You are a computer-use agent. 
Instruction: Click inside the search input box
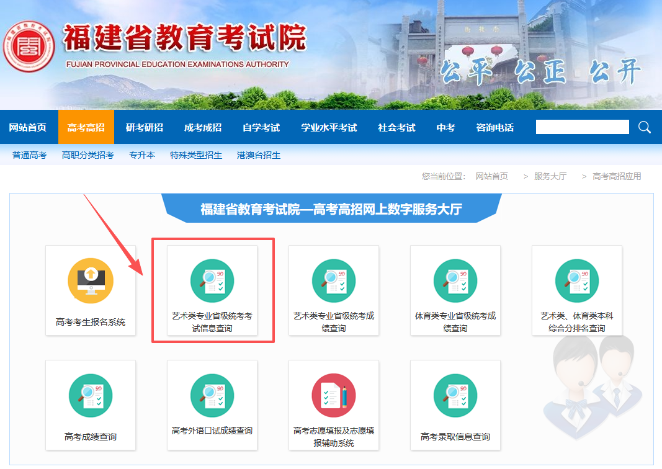(582, 127)
